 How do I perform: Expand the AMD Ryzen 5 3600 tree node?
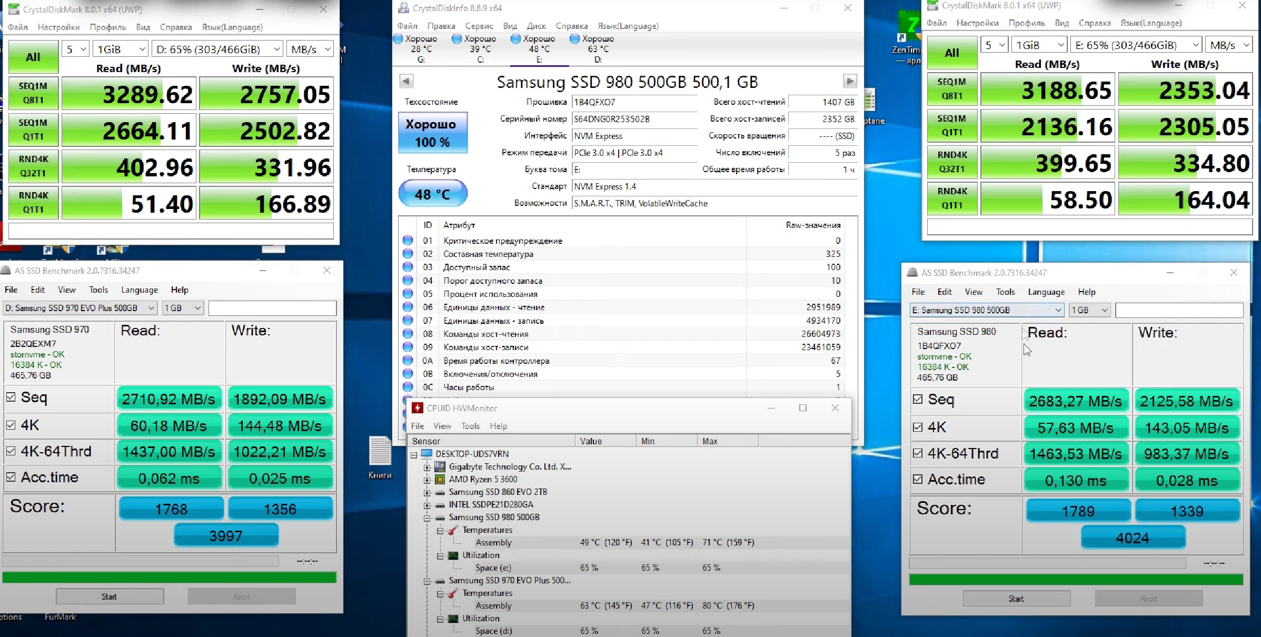[x=427, y=480]
